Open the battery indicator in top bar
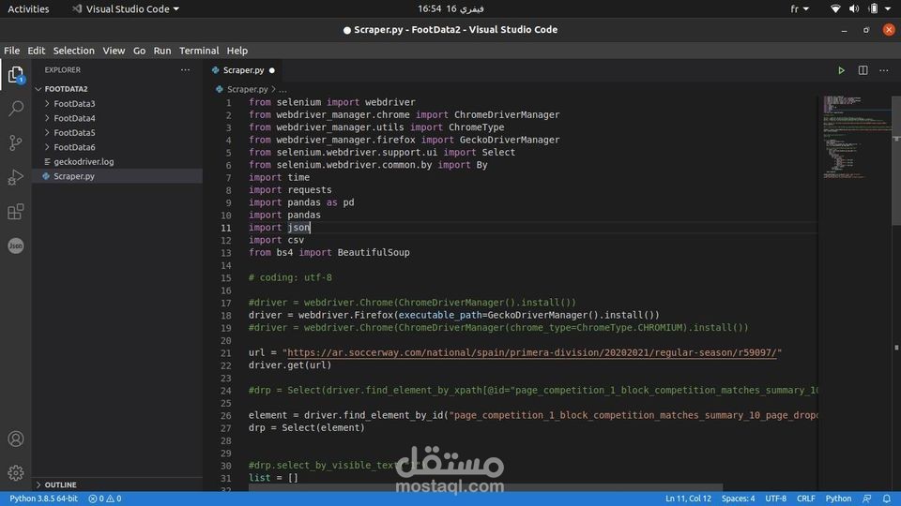901x506 pixels. tap(874, 8)
